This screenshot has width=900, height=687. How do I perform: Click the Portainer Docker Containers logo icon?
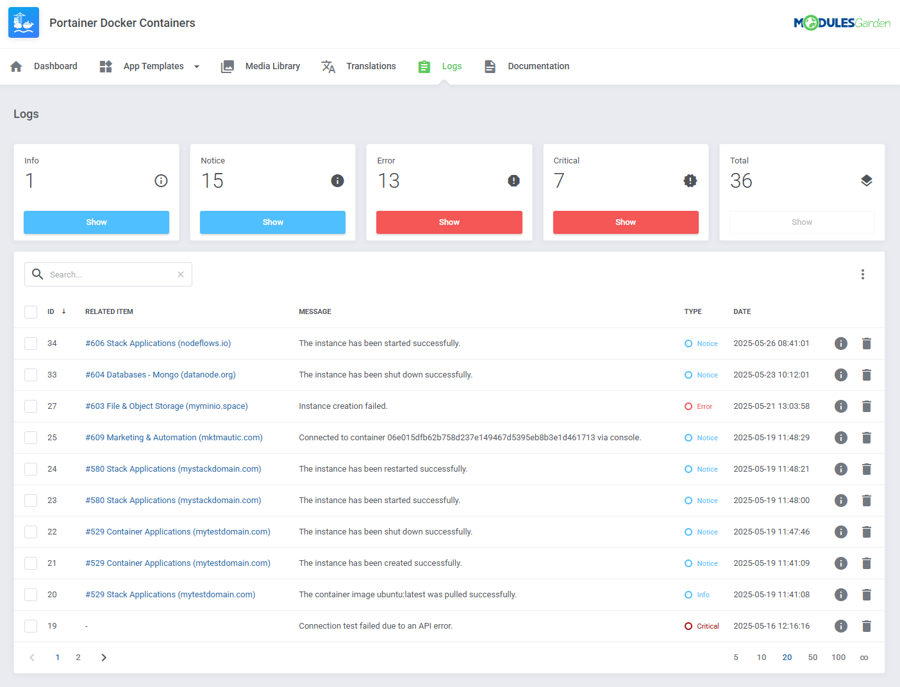pyautogui.click(x=24, y=22)
